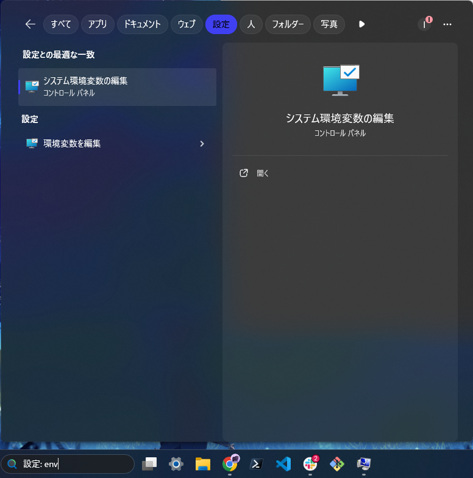Open Settings gear icon in taskbar
Screen dimensions: 473x478
pyautogui.click(x=176, y=464)
